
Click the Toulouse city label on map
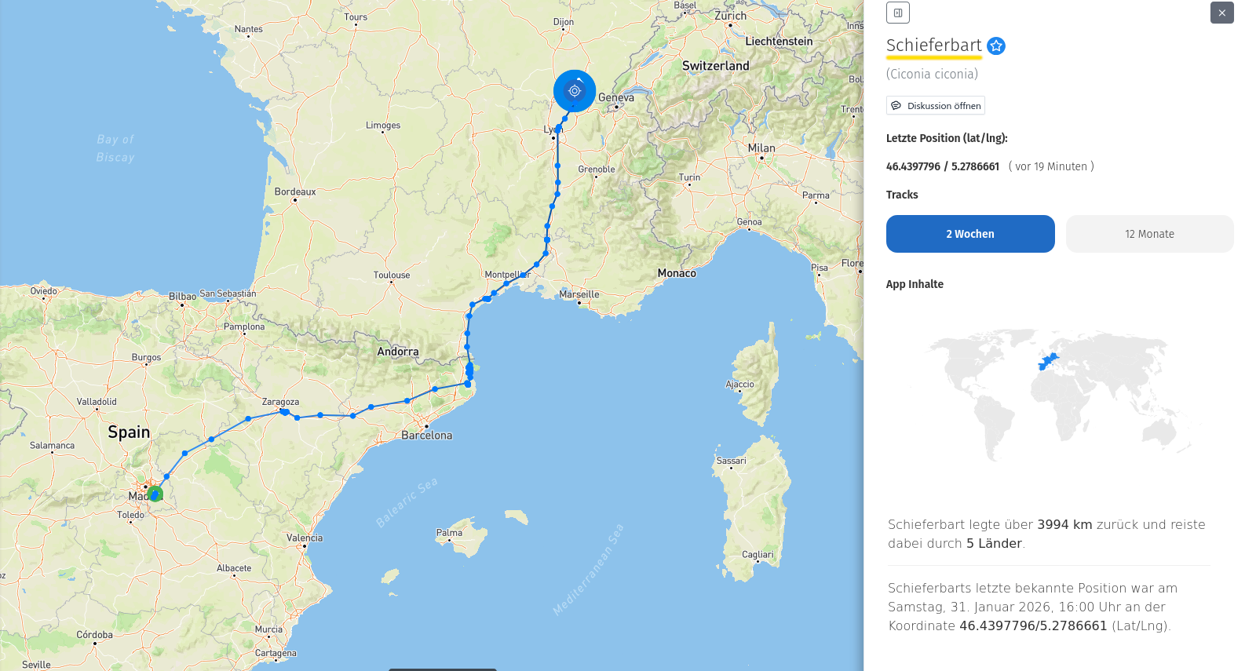(392, 275)
